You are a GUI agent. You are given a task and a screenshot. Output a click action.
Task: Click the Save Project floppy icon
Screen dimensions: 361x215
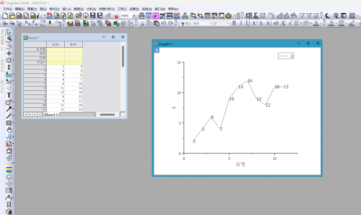click(93, 15)
